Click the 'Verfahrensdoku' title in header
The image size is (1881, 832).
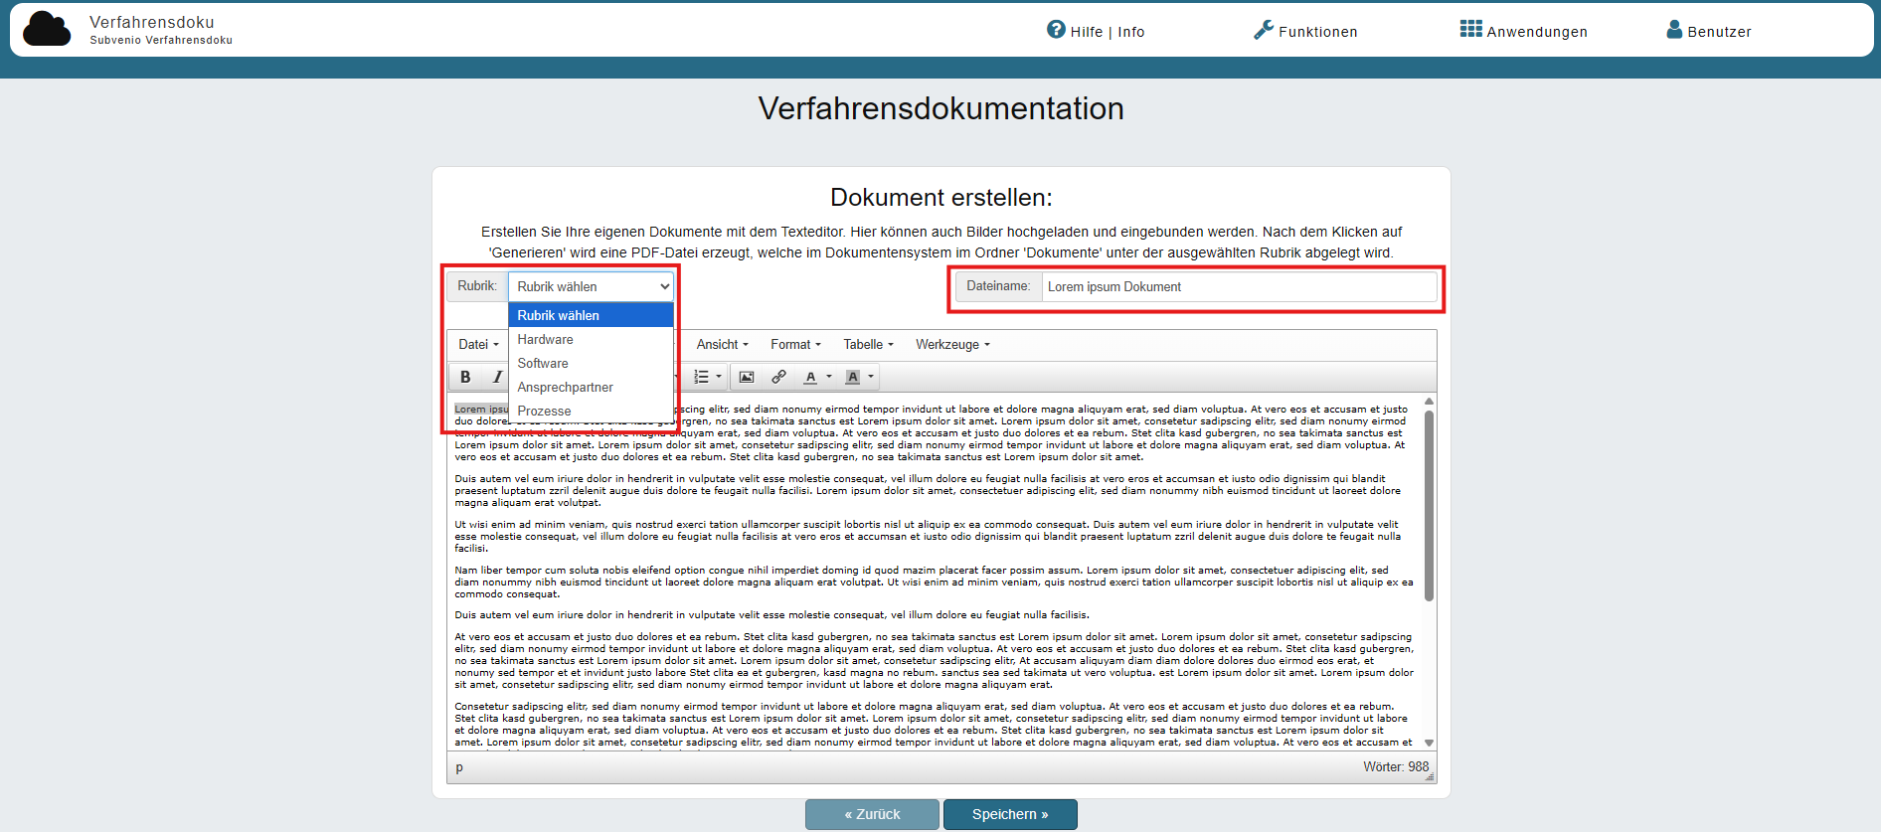[152, 22]
